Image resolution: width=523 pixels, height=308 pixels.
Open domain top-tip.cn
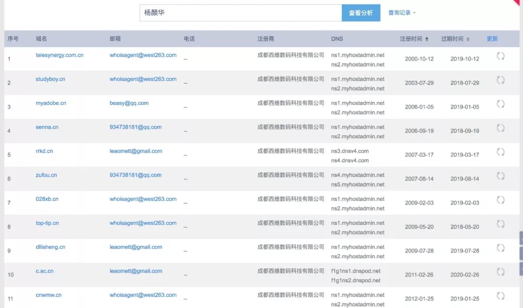pos(47,223)
